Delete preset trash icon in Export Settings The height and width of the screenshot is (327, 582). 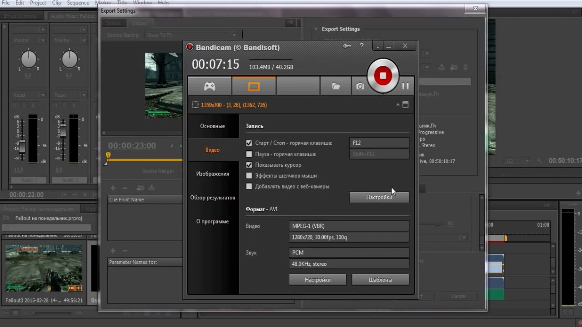pyautogui.click(x=465, y=67)
